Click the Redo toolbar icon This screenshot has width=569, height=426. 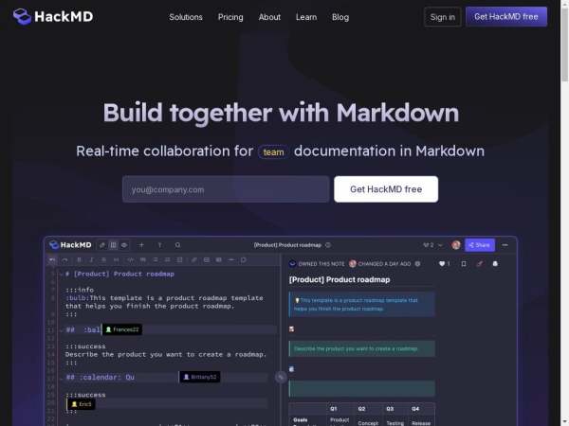(64, 259)
